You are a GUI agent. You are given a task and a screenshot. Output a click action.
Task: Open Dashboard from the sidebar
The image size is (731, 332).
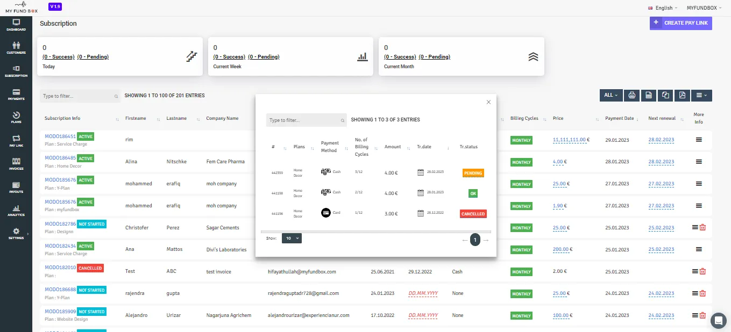[x=16, y=25]
